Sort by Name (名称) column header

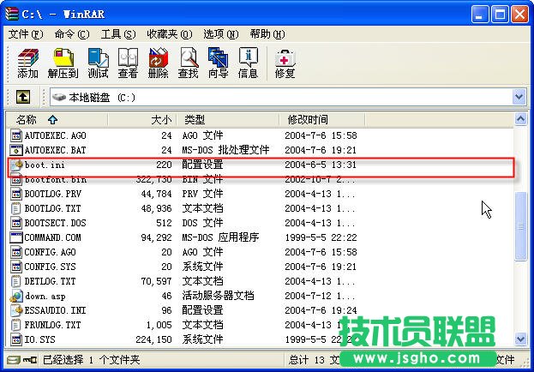(57, 120)
